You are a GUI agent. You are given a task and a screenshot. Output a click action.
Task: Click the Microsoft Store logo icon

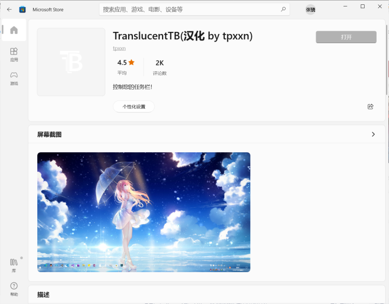tap(22, 9)
